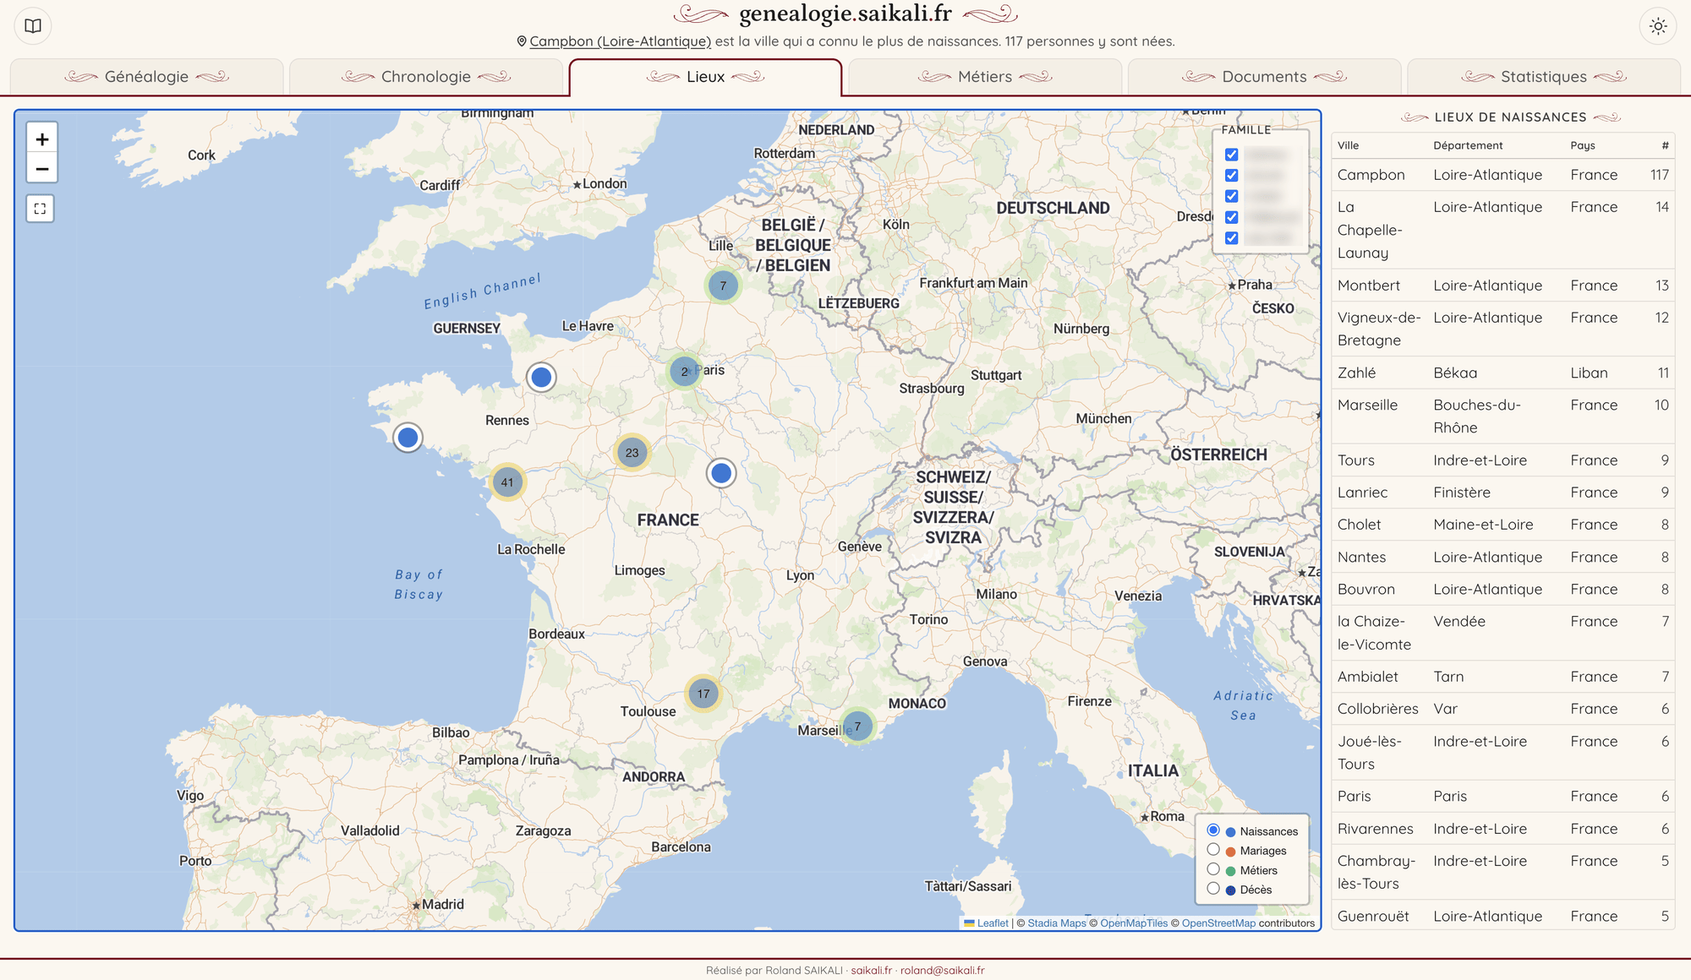Uncheck the topmost FAMILLE checkbox
The image size is (1691, 980).
coord(1232,155)
